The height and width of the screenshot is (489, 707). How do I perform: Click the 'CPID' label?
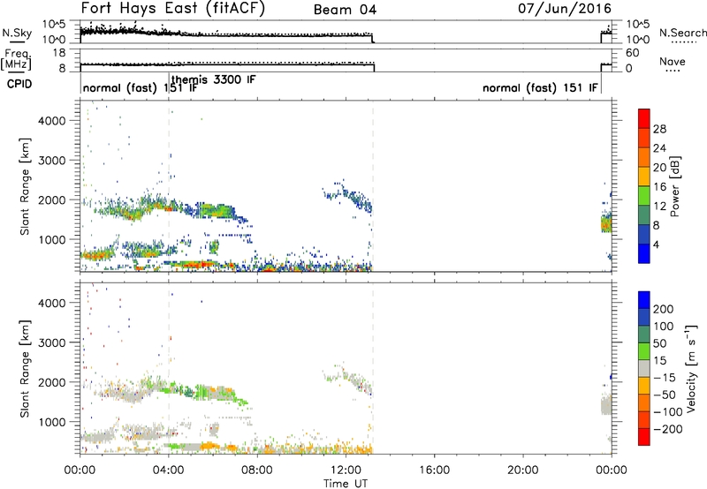[x=19, y=84]
